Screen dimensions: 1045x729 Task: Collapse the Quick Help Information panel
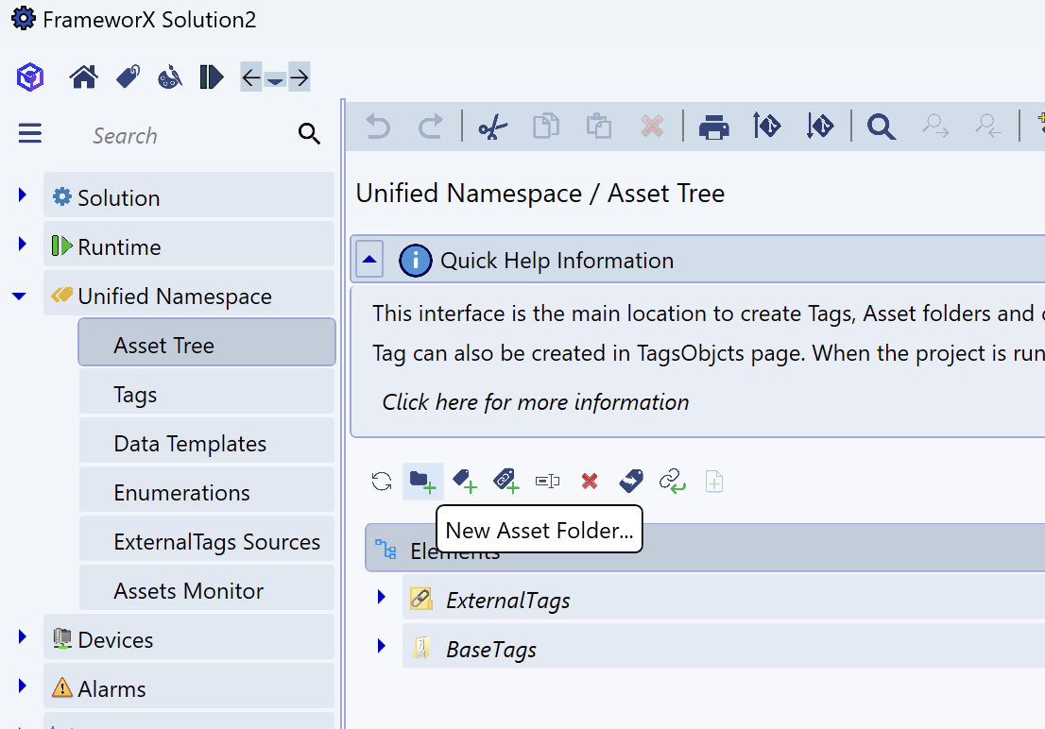click(x=369, y=260)
